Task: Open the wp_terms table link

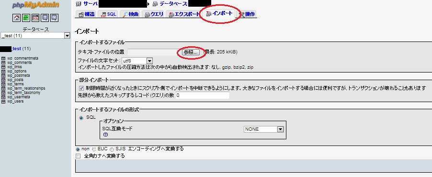Action: pos(15,84)
